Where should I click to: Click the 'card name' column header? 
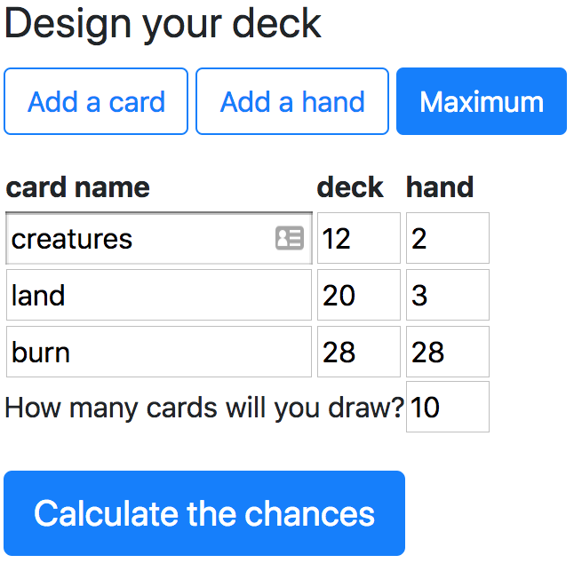point(78,187)
